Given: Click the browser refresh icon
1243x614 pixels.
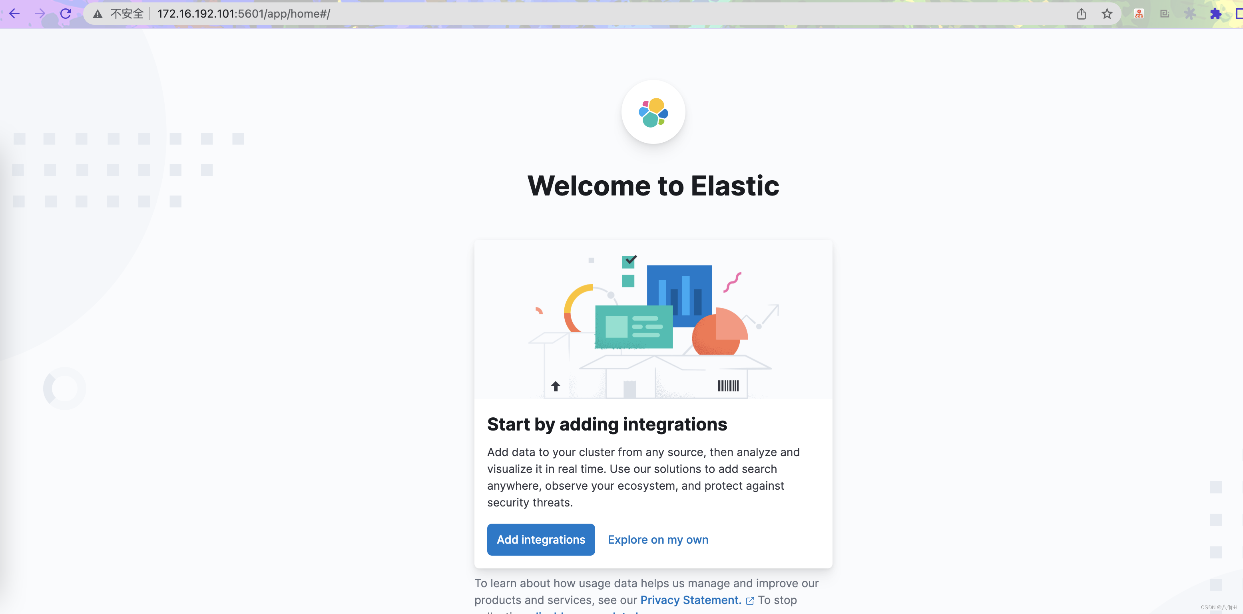Looking at the screenshot, I should 66,13.
